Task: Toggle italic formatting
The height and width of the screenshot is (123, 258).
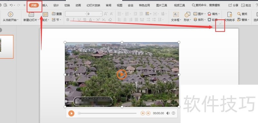Action: tap(74, 20)
